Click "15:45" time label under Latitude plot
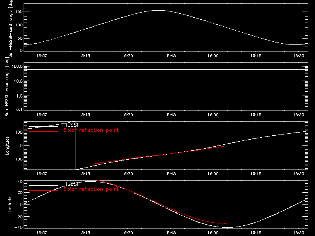Screen dimensions: 315x236 tap(170, 232)
